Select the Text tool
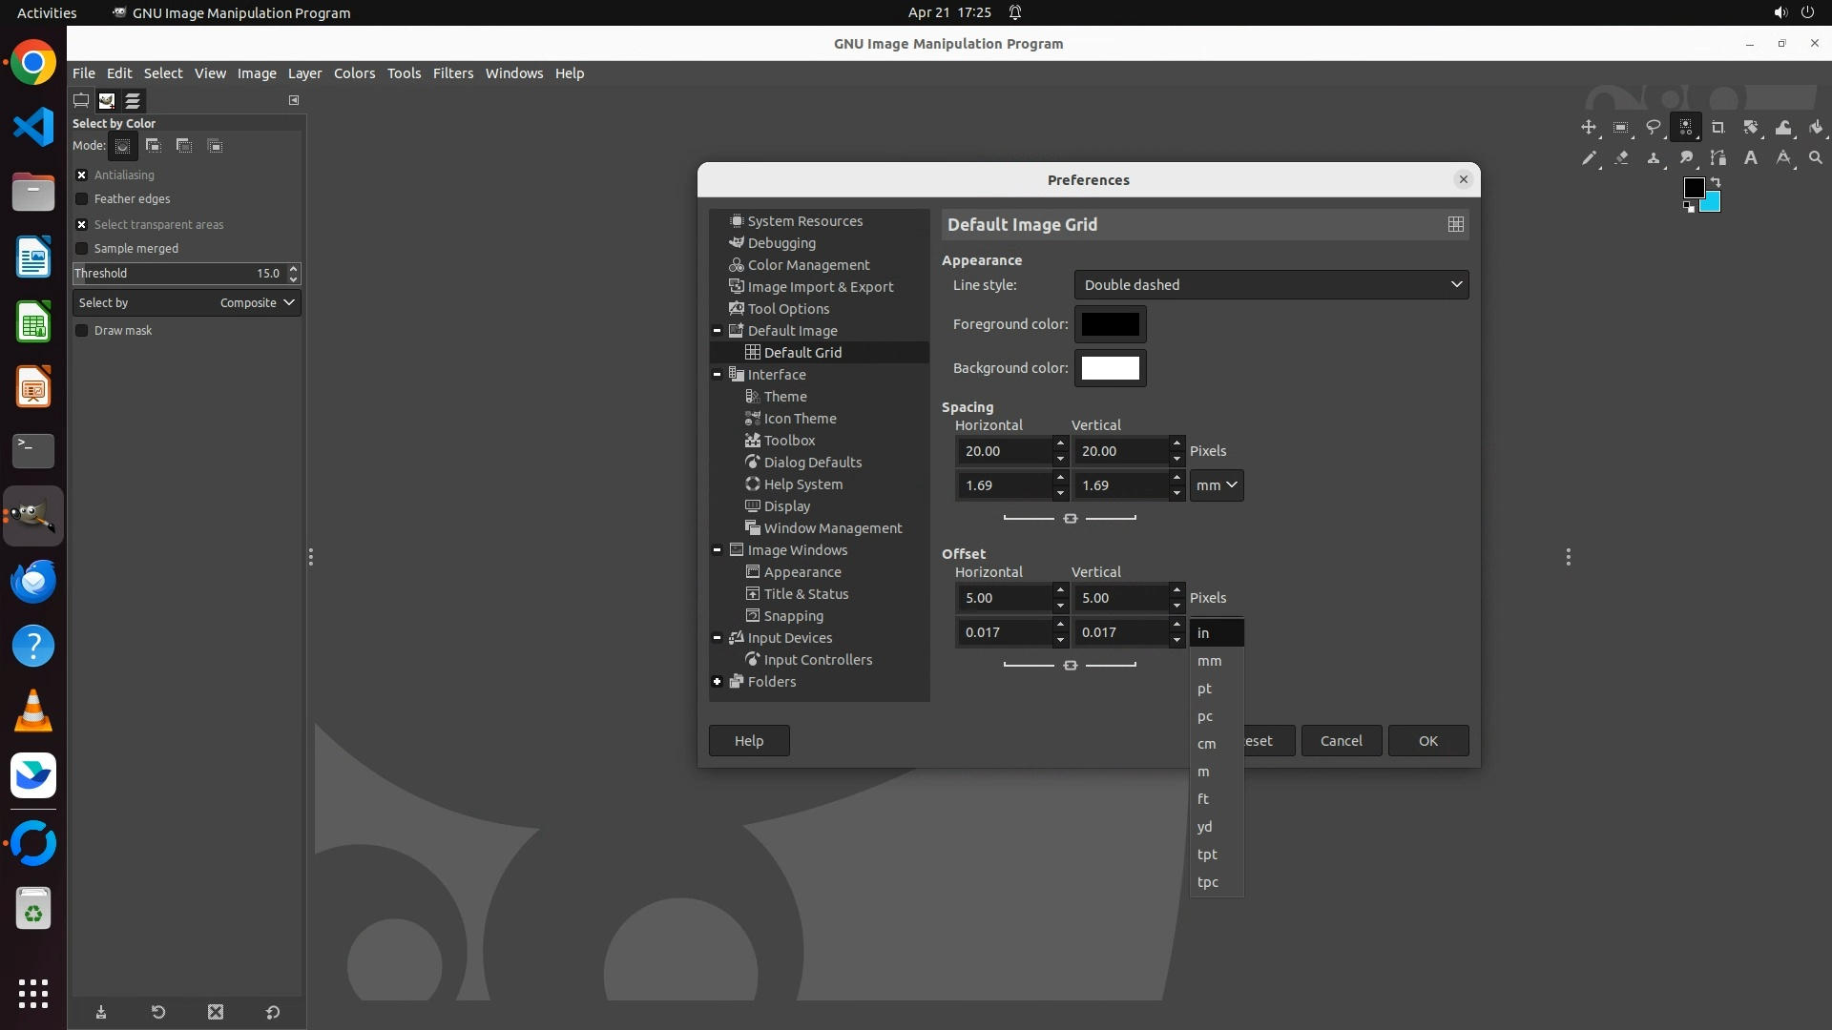The image size is (1832, 1030). pyautogui.click(x=1751, y=158)
